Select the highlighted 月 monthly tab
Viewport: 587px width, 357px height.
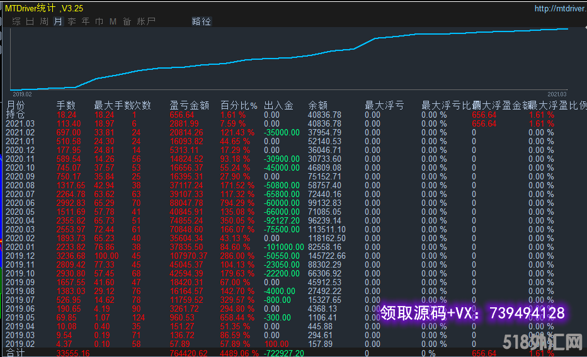click(x=58, y=21)
